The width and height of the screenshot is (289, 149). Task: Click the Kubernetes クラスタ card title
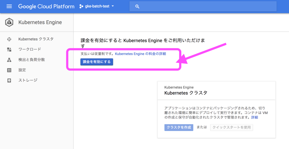pos(186,93)
